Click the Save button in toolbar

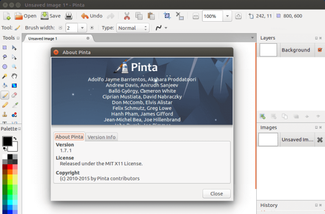[50, 16]
